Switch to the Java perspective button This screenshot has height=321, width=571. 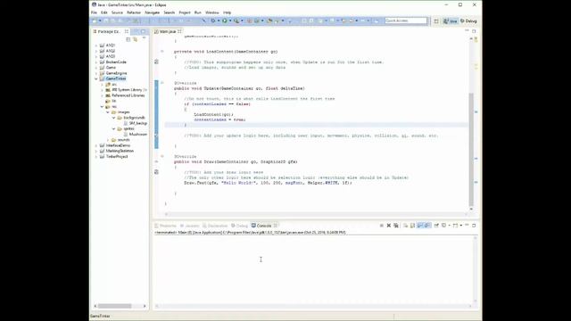[450, 21]
